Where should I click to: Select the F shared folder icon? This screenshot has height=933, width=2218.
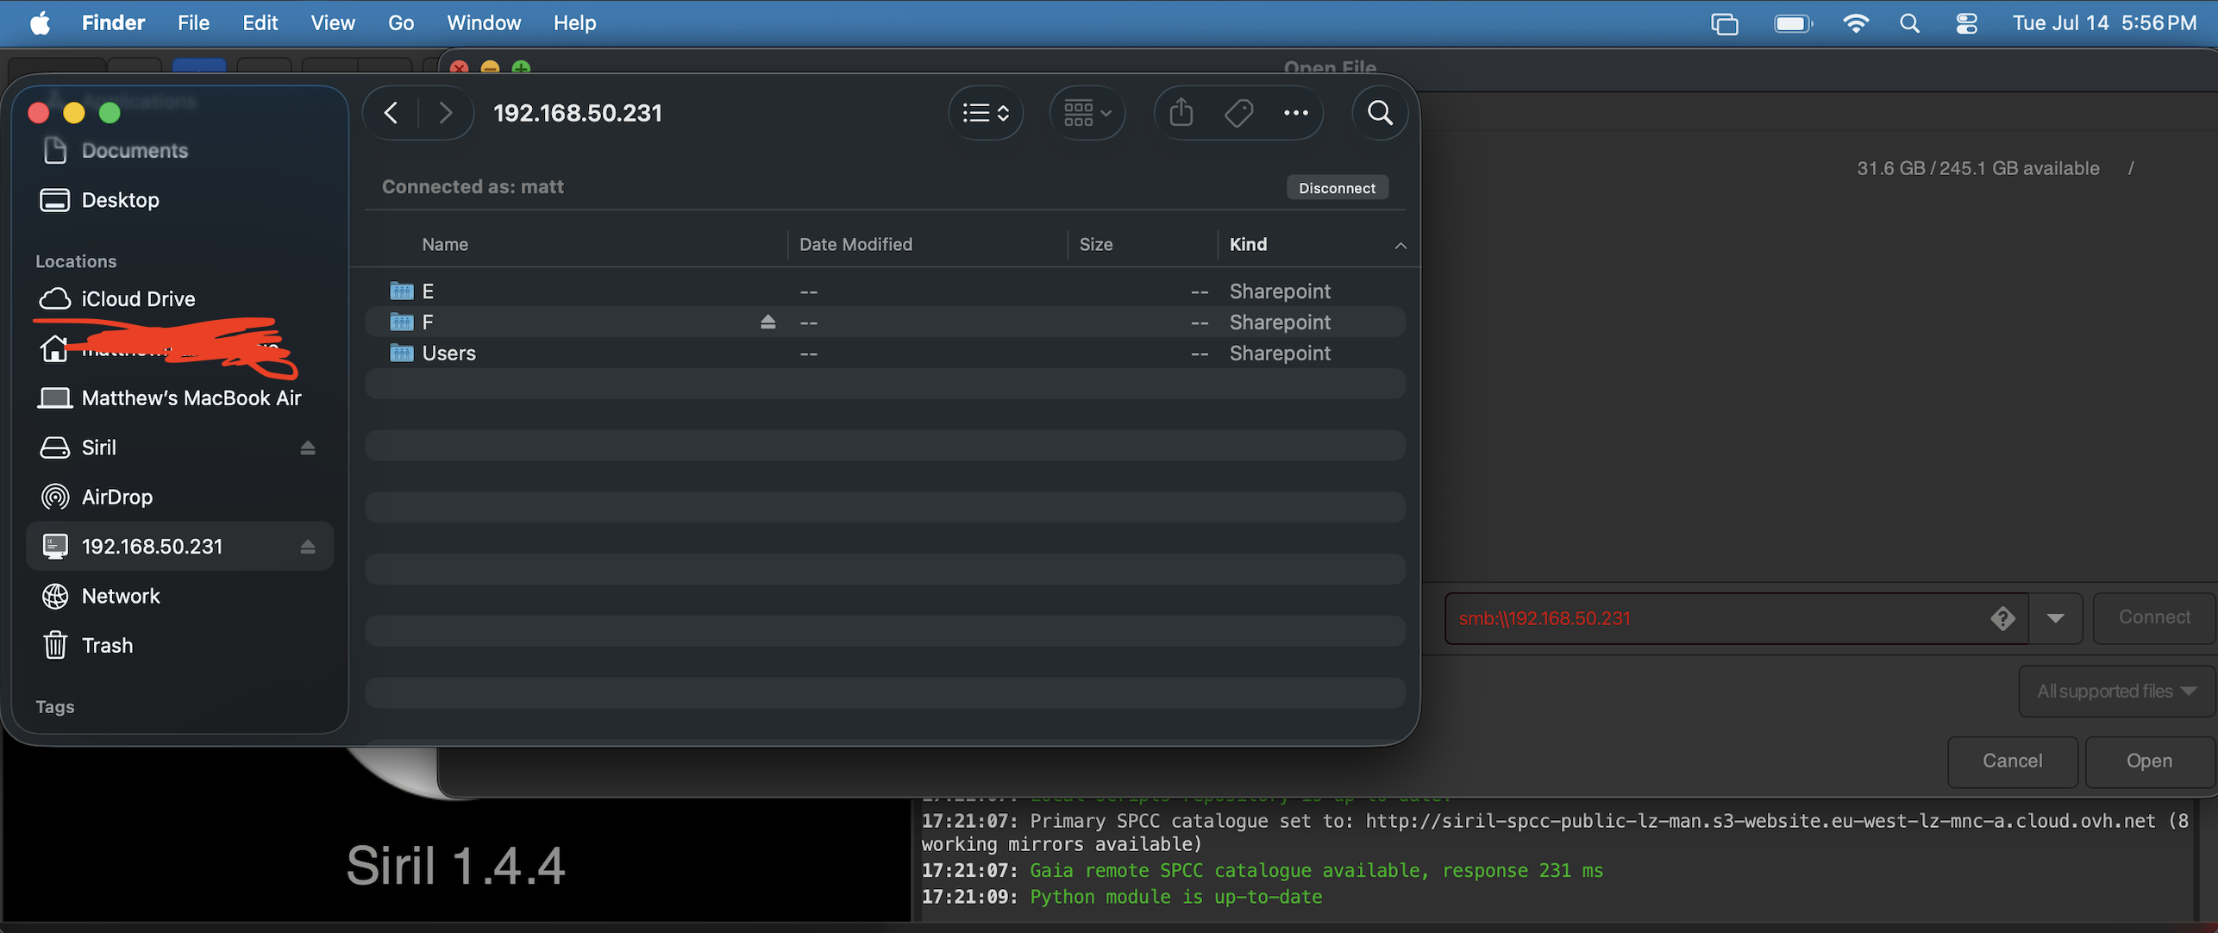pos(401,322)
